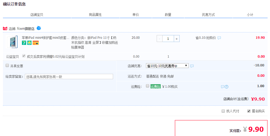
Task: Check the 找人代付 pay-by-other checkbox
Action: [x=223, y=111]
